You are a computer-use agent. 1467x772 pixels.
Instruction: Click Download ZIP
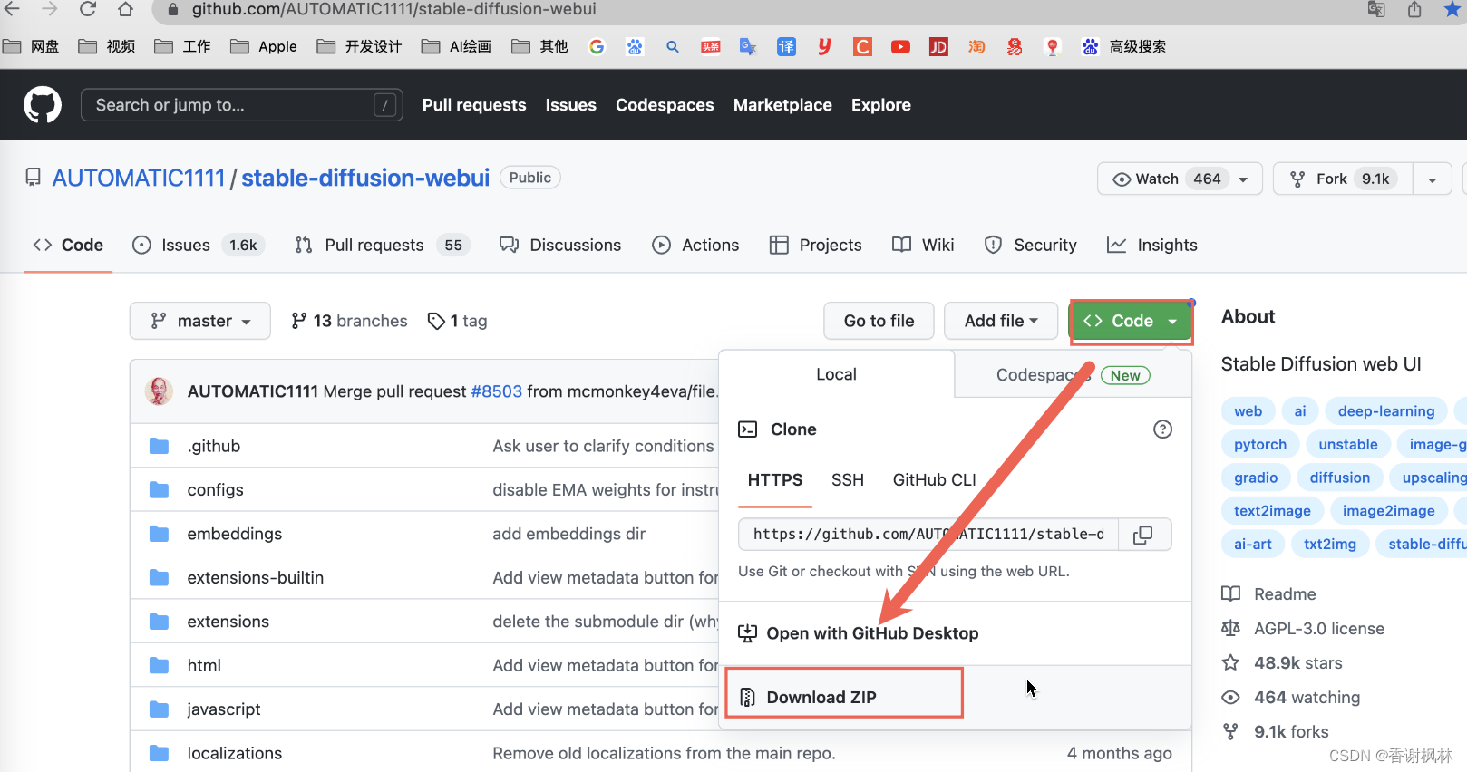tap(821, 697)
